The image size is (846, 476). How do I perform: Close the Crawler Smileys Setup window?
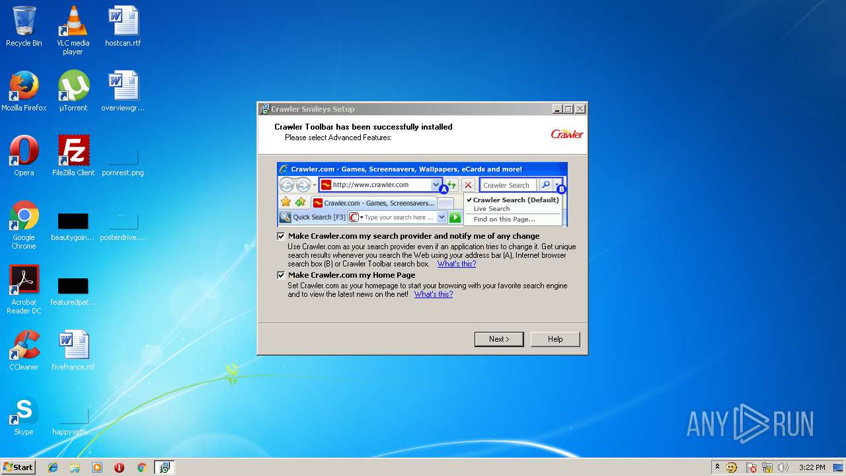(x=580, y=109)
